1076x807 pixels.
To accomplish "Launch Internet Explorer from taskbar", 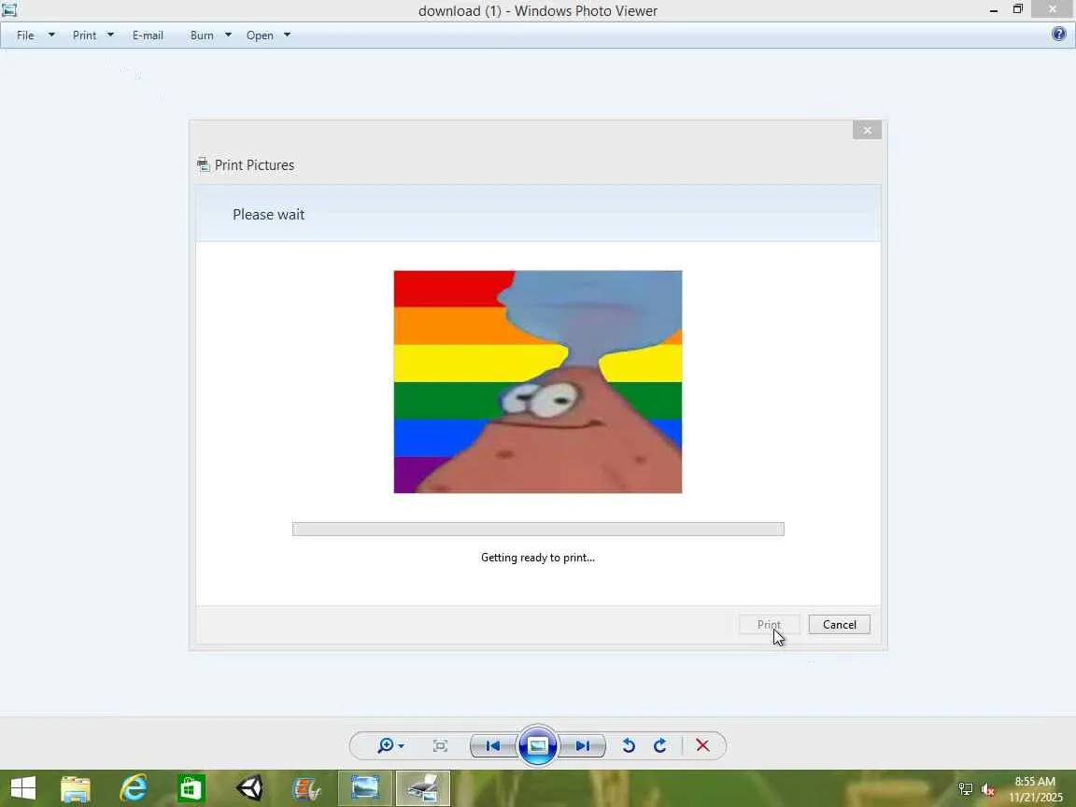I will pos(134,788).
